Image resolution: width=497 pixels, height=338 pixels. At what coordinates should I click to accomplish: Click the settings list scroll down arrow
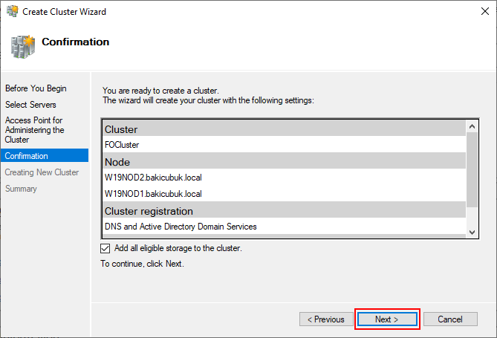[472, 232]
